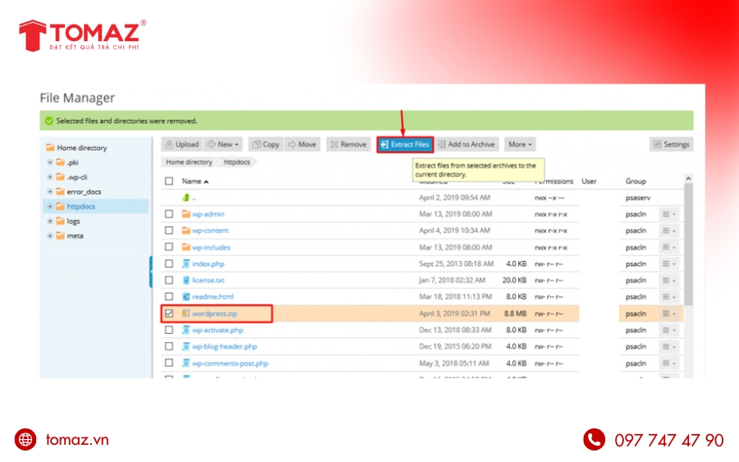Uncheck the wordpress.zip checkbox

pyautogui.click(x=169, y=313)
